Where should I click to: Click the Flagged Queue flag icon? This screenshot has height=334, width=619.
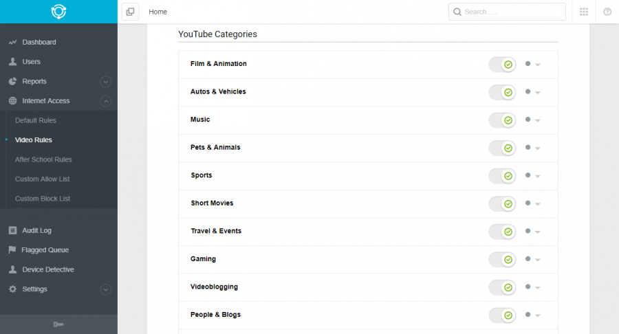click(12, 249)
